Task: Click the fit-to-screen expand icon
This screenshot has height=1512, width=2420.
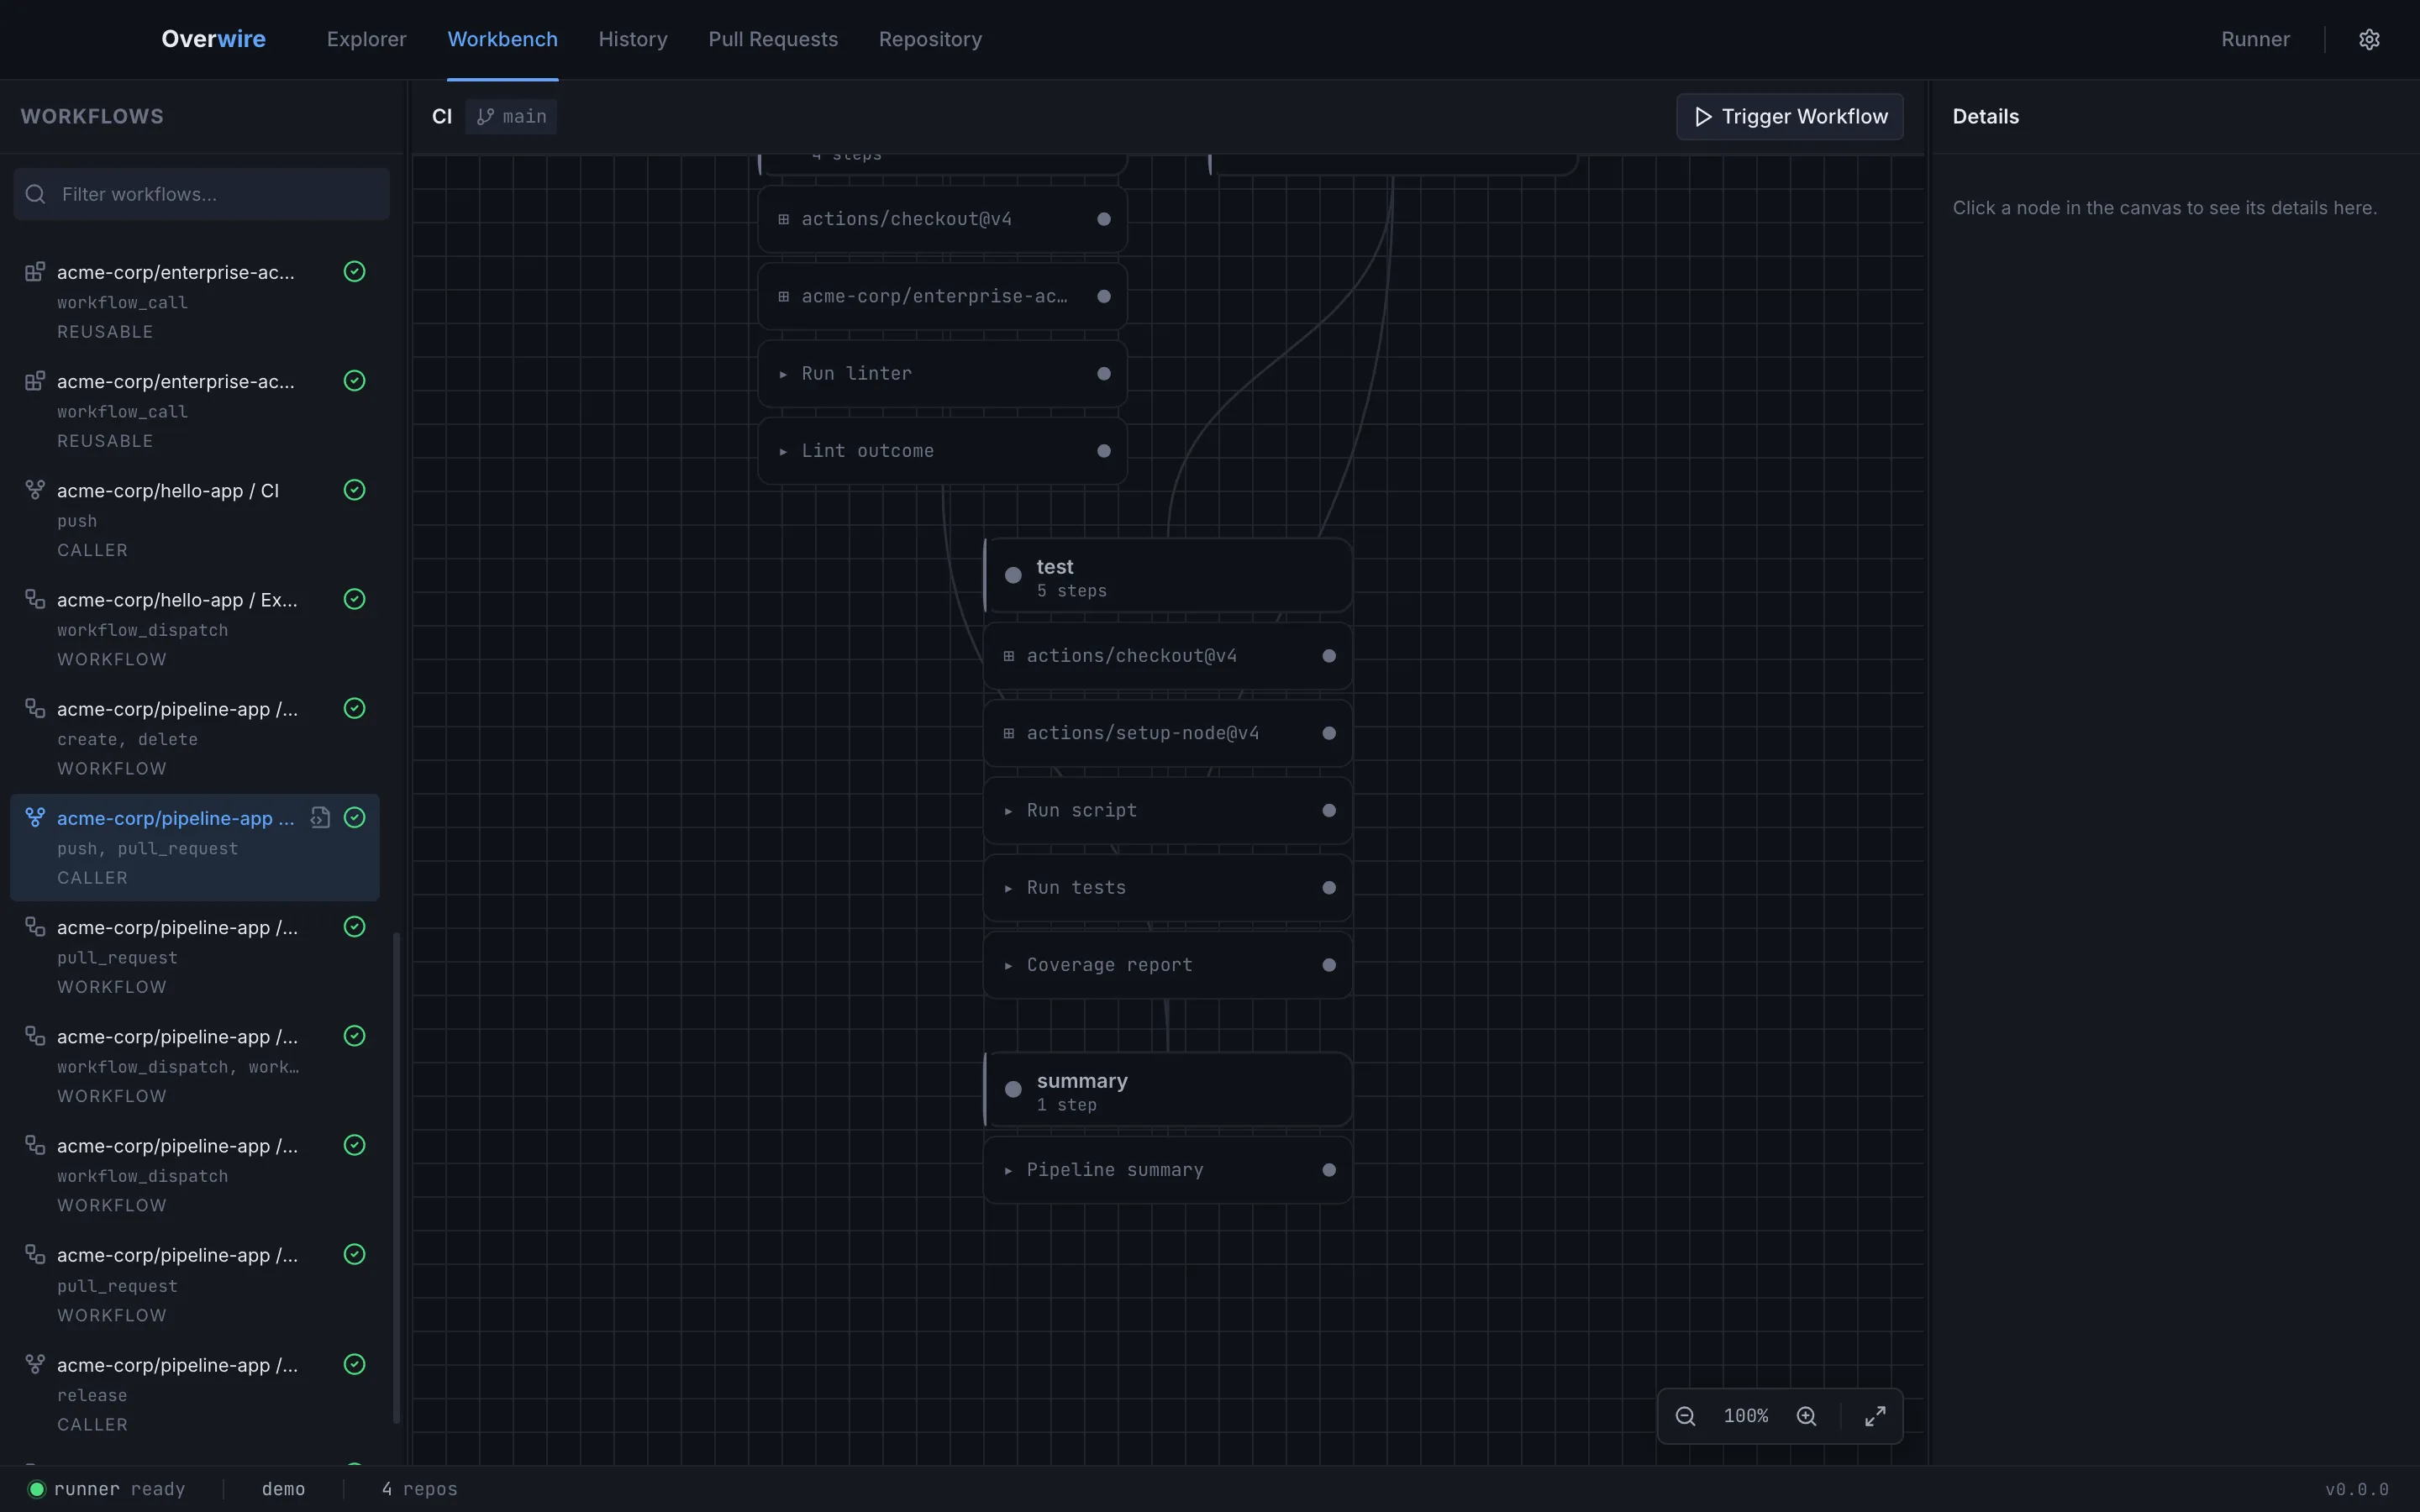Action: (x=1875, y=1416)
